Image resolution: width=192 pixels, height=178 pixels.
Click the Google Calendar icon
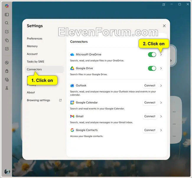[x=72, y=103]
